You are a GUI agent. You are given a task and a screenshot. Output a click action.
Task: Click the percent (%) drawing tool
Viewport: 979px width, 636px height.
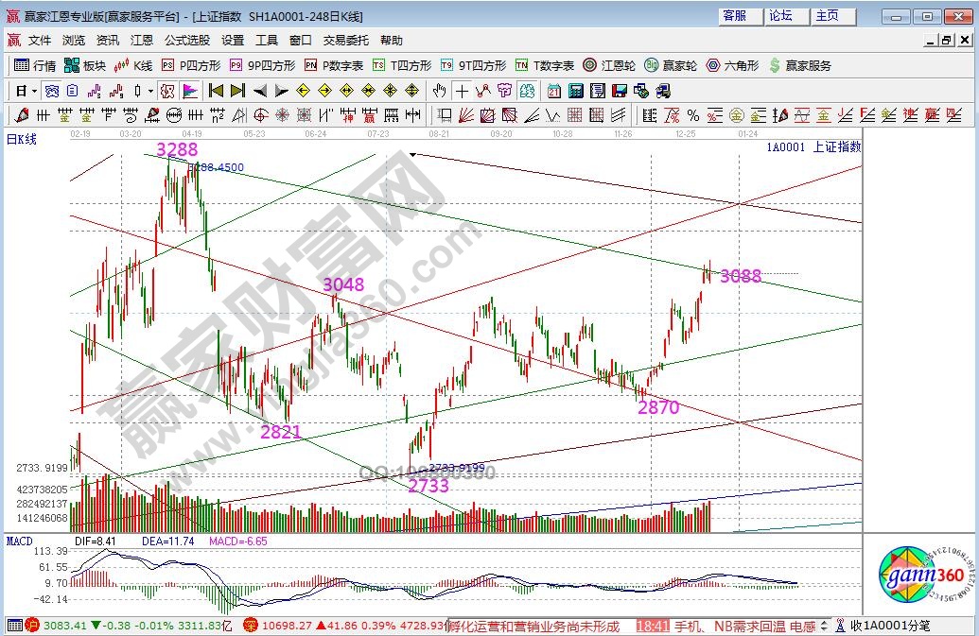coord(692,115)
